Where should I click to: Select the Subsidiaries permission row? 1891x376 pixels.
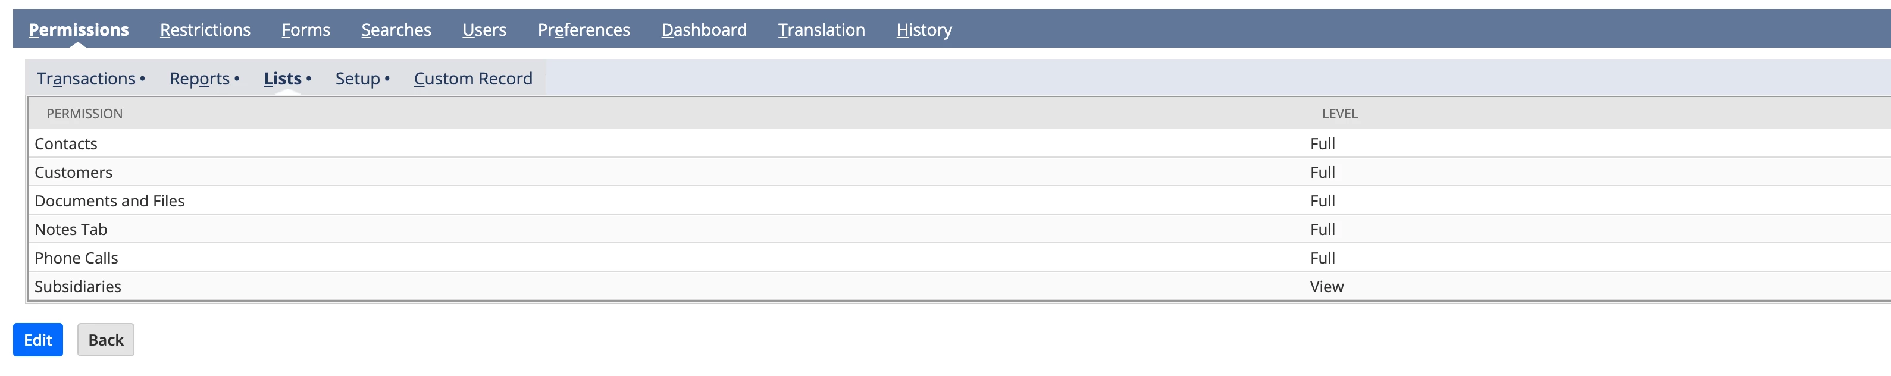[959, 286]
